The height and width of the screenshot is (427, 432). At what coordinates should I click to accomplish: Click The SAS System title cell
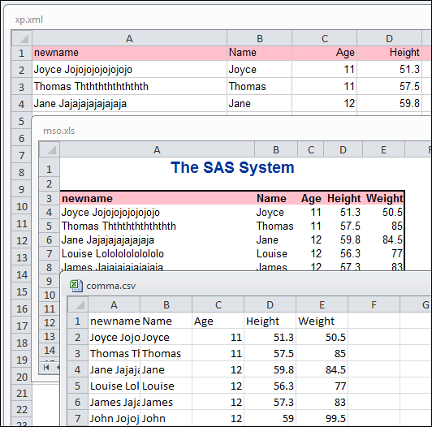(x=232, y=167)
